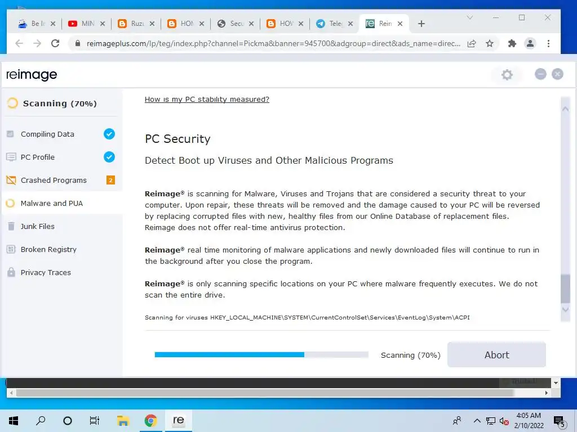Viewport: 577px width, 432px height.
Task: Share this page icon in address bar
Action: tap(472, 43)
